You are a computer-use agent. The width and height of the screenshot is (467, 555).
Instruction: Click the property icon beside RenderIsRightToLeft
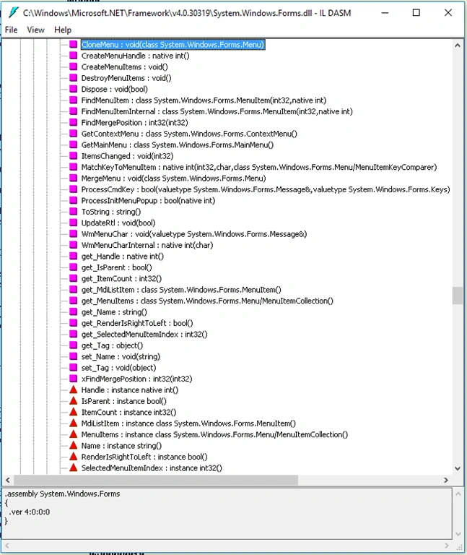pos(73,457)
